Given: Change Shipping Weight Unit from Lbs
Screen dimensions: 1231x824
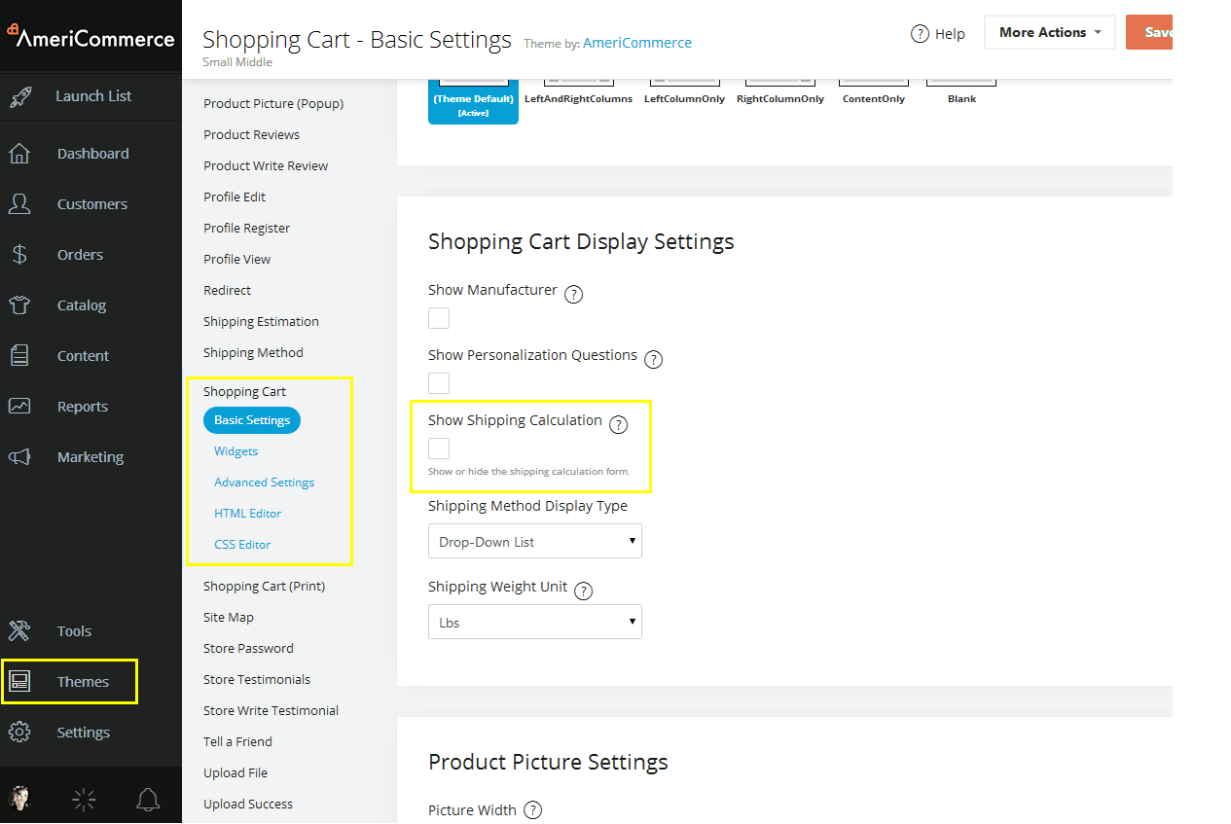Looking at the screenshot, I should click(x=534, y=621).
